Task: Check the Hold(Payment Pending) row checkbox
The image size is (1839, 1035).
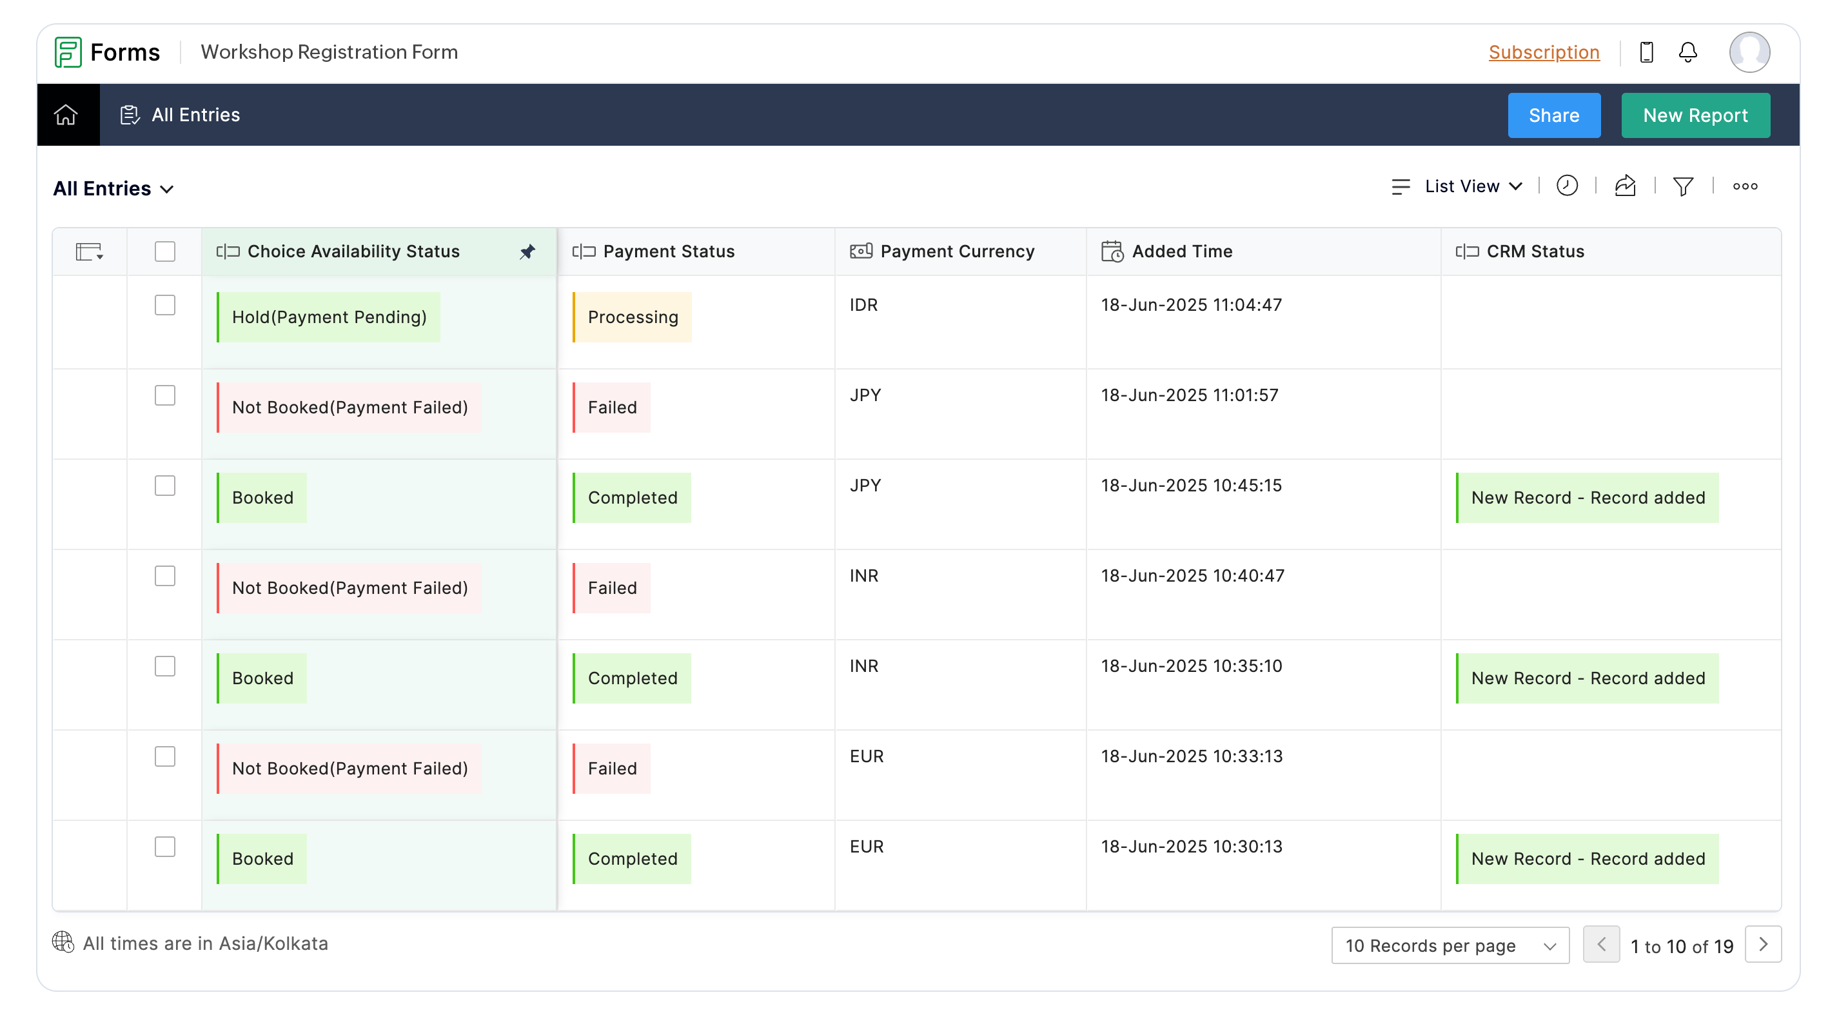Action: (x=165, y=305)
